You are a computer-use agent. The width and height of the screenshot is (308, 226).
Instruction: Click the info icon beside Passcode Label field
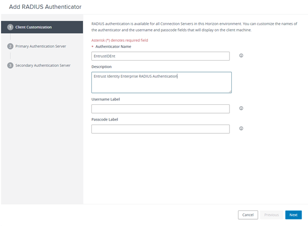pos(241,129)
